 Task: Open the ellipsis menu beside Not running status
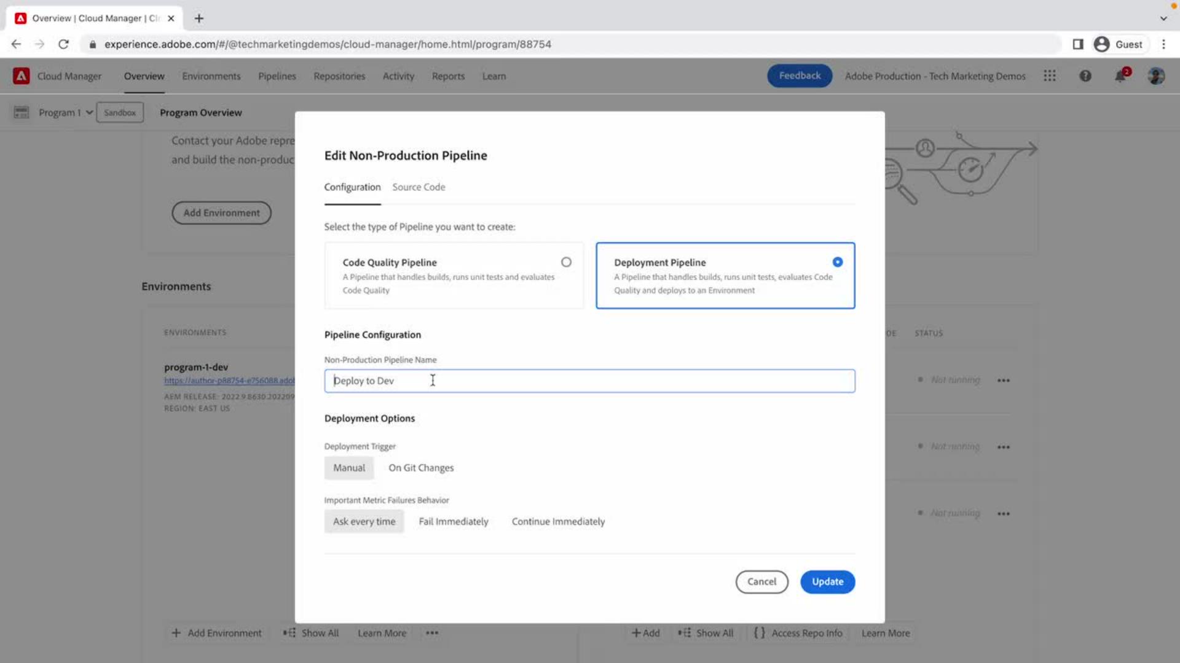(1004, 380)
